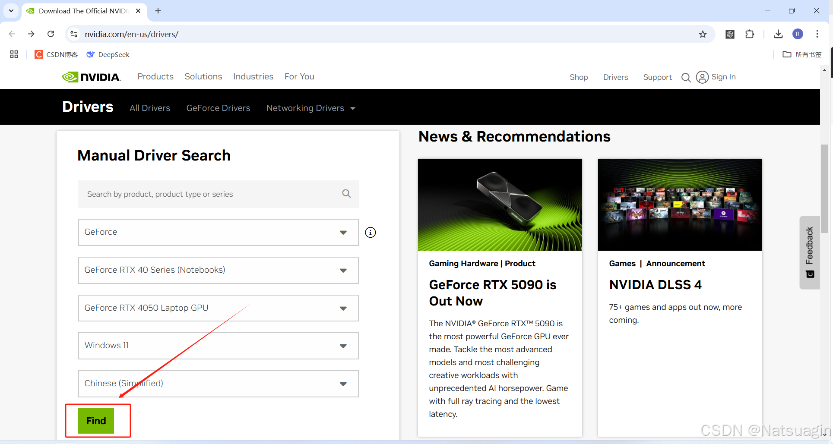This screenshot has width=833, height=444.
Task: Go to the Support link
Action: click(x=657, y=77)
